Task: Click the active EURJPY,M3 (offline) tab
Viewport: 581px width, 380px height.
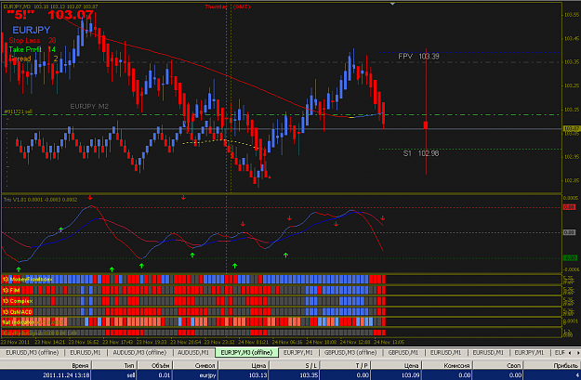Action: (x=246, y=353)
